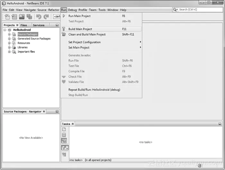Select Build Main Project menu entry

click(x=80, y=29)
